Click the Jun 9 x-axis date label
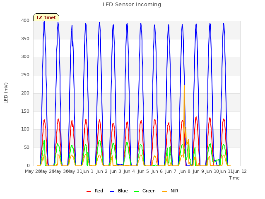The image size is (265, 199). coord(198,171)
